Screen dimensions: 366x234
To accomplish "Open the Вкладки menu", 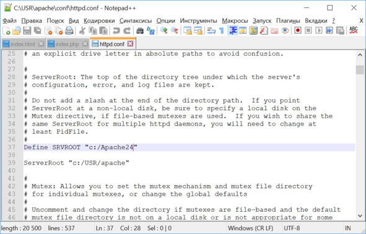I will tap(316, 21).
